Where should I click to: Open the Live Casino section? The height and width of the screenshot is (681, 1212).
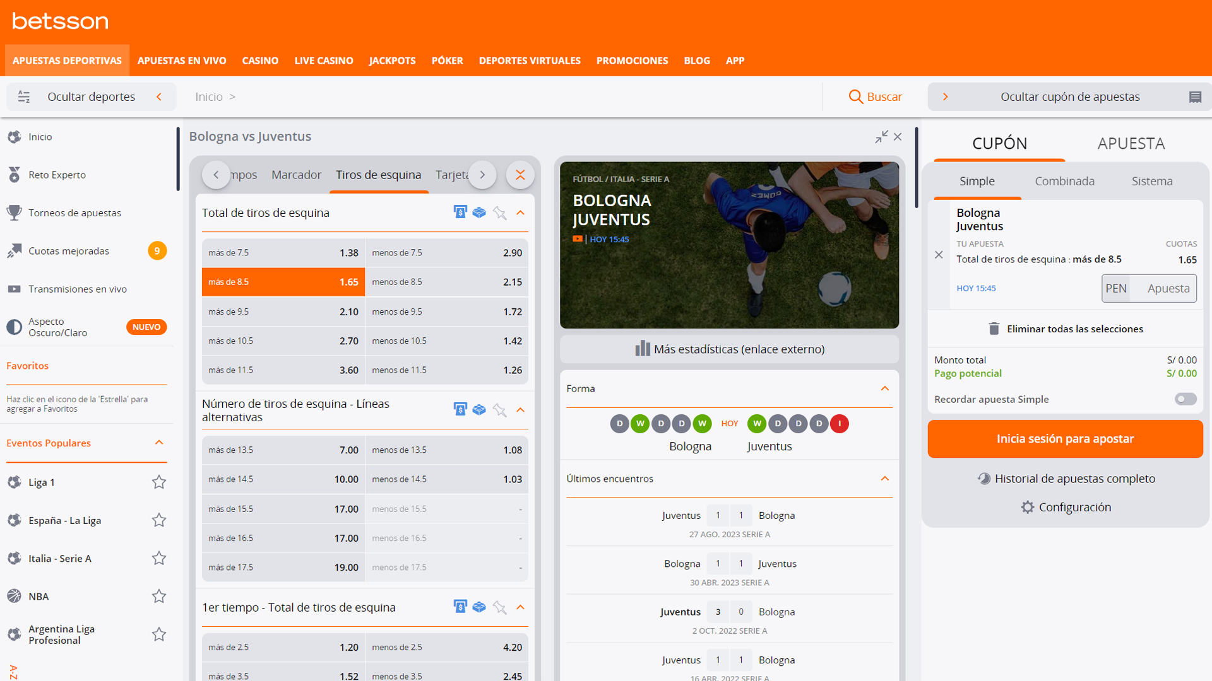[324, 61]
